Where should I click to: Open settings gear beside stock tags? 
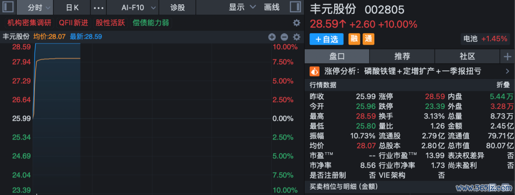[x=297, y=23]
